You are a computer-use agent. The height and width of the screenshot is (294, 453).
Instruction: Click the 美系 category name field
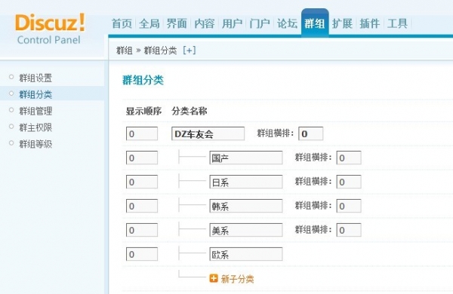click(246, 230)
